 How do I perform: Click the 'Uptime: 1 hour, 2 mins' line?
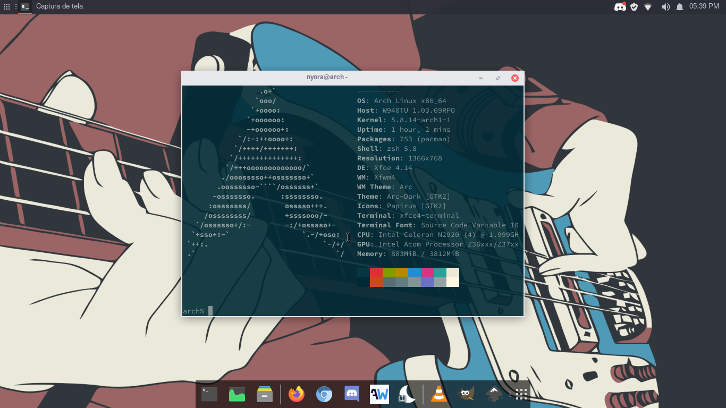click(x=404, y=130)
